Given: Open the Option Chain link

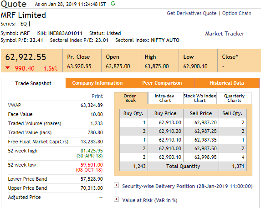Looking at the screenshot, I should click(236, 13).
